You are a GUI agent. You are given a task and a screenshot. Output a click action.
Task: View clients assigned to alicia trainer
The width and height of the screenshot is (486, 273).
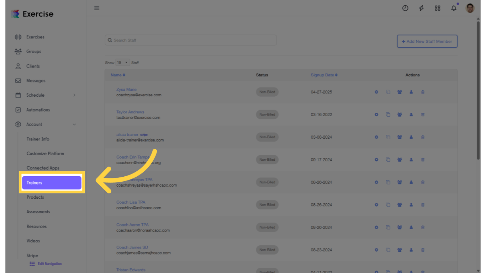(x=399, y=137)
